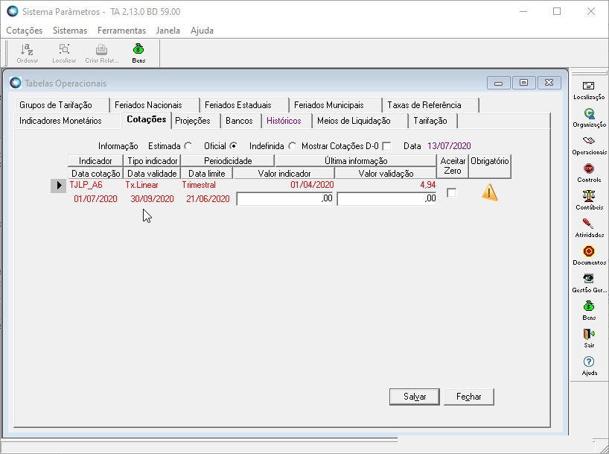Click the Data value 13/07/2020
609x454 pixels.
tap(449, 146)
